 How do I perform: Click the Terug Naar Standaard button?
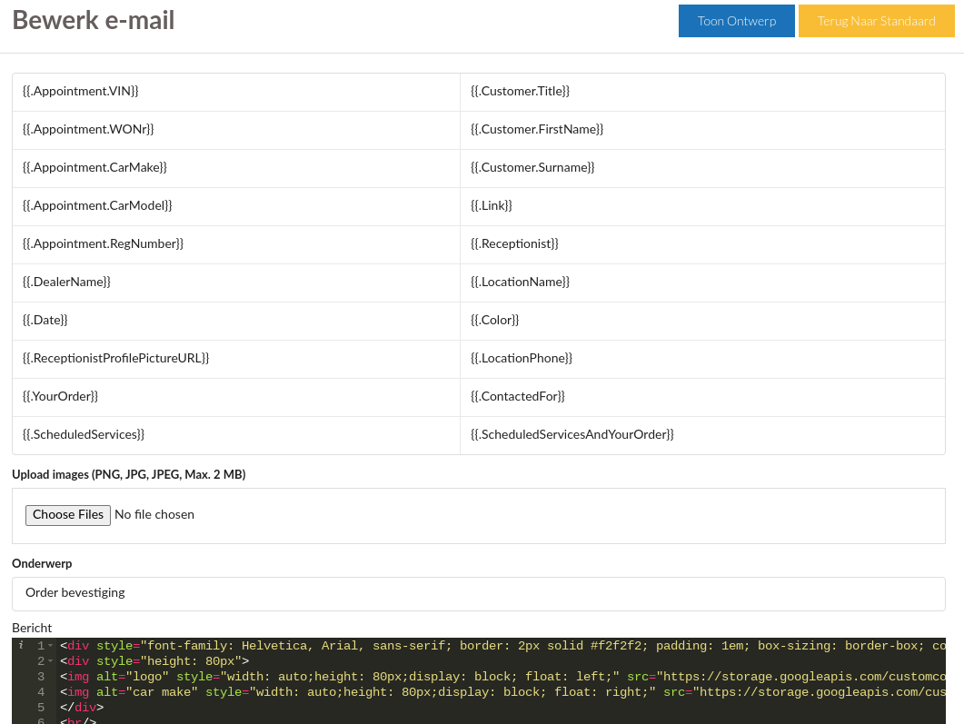876,21
